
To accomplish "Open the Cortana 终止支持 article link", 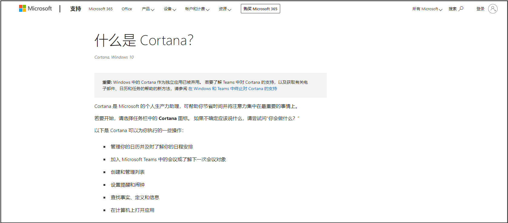I will click(x=232, y=89).
